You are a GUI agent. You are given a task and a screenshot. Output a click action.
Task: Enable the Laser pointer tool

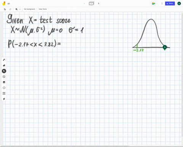click(4, 99)
